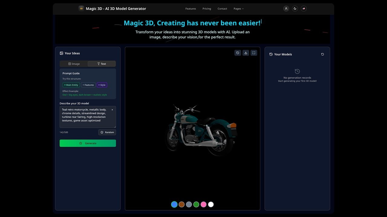This screenshot has height=217, width=387.
Task: Download the motorcycle 3D model
Action: pyautogui.click(x=246, y=53)
